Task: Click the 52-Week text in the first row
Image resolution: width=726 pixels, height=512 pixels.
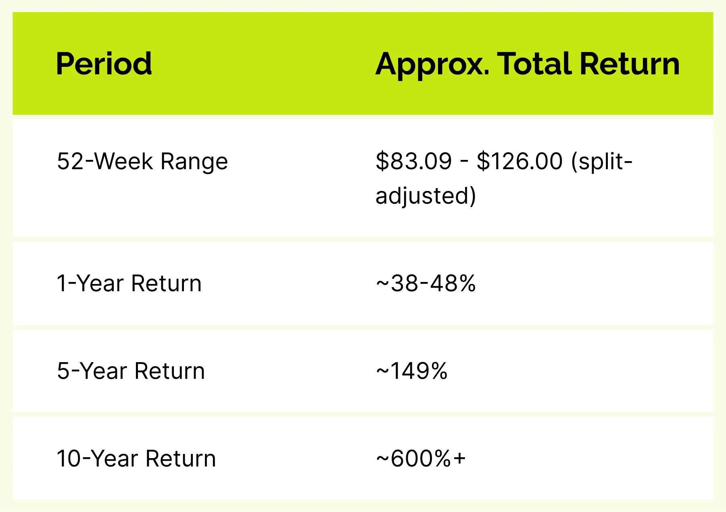Action: [x=105, y=161]
